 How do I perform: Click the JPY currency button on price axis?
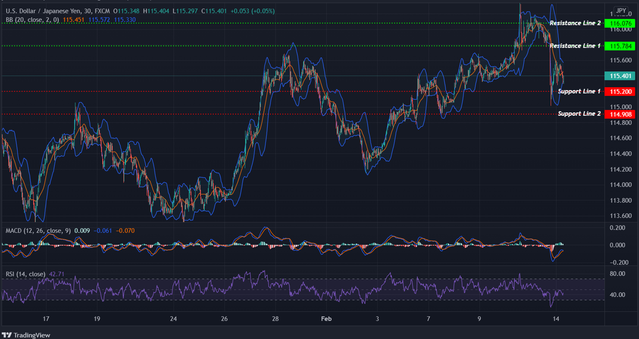tap(621, 11)
